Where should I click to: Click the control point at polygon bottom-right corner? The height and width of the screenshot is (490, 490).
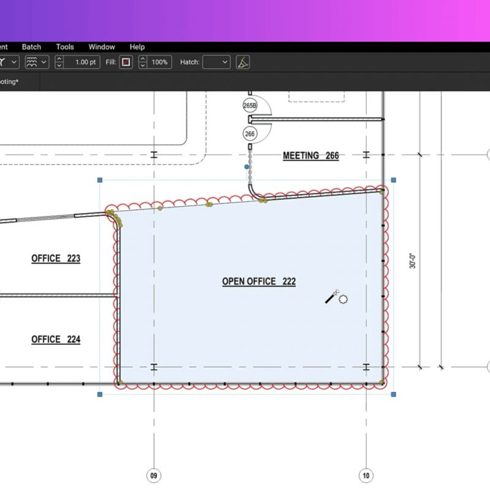pos(381,382)
